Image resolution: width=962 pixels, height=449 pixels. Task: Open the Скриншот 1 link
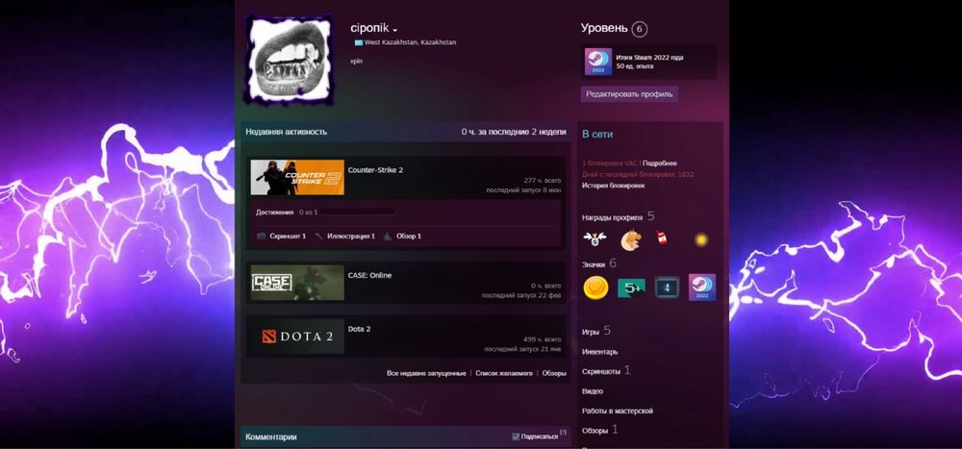point(288,236)
